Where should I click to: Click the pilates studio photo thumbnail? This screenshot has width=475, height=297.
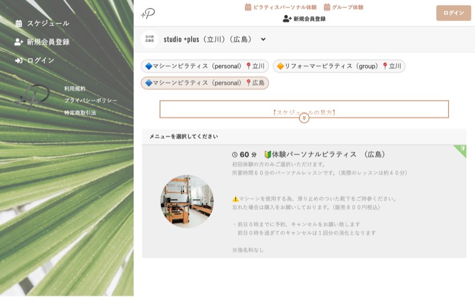point(187,201)
